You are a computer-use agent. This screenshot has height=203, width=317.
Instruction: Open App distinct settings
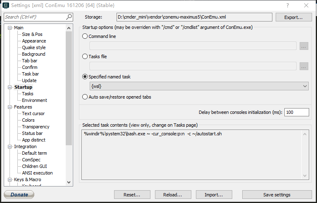(x=33, y=140)
